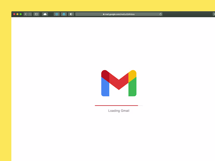Close the Safari window with red button

click(14, 14)
